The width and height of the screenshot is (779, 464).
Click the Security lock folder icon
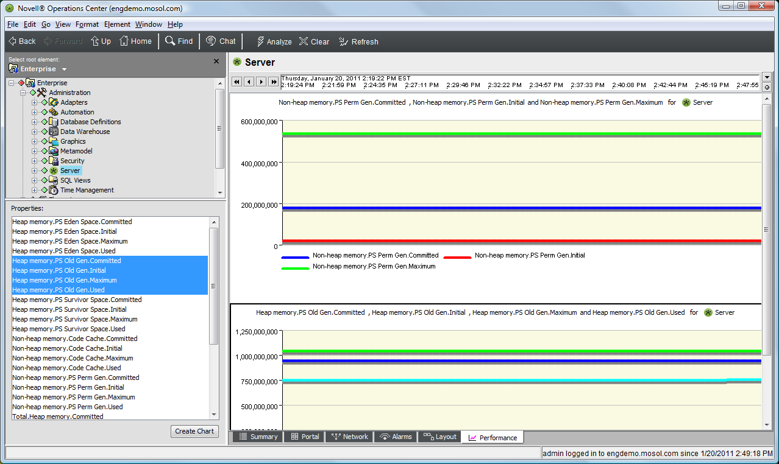click(54, 161)
